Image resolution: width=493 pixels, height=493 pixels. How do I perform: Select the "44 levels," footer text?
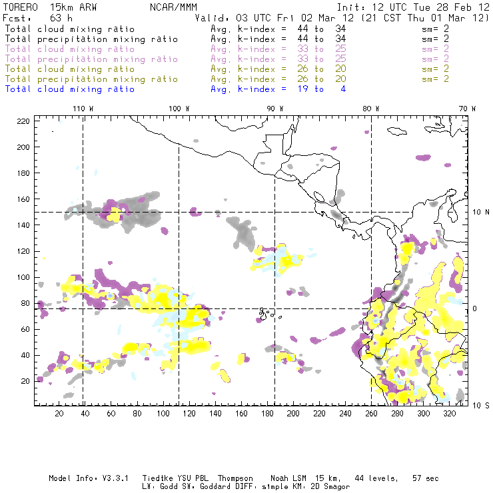click(376, 478)
